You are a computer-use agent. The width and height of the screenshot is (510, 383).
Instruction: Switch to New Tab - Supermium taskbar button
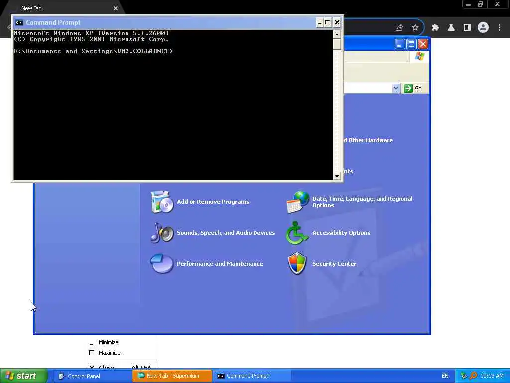pyautogui.click(x=172, y=376)
